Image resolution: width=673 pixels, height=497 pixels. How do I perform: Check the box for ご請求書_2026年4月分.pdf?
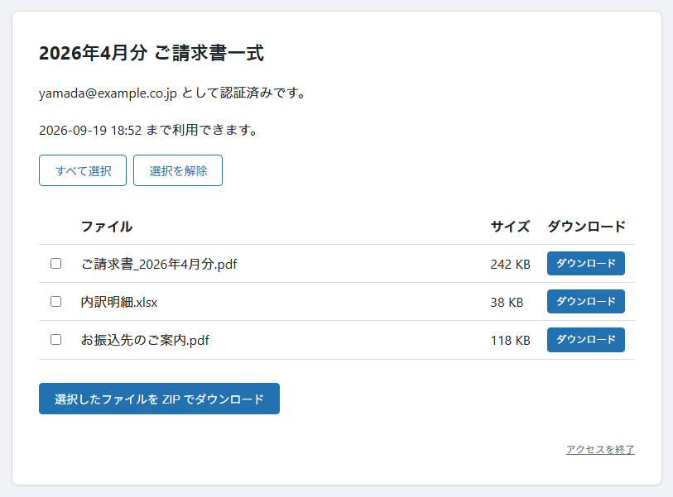(55, 263)
